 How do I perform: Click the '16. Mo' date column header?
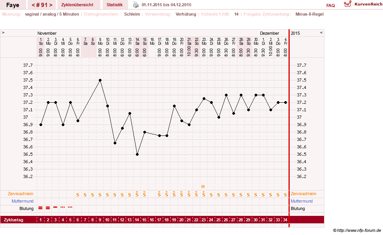152,41
